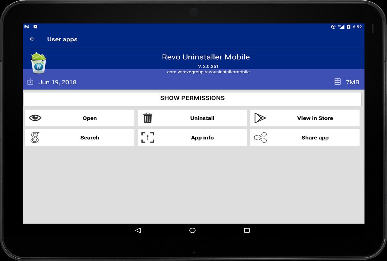This screenshot has width=387, height=261.
Task: Tap the Revo Uninstaller trash-can app icon
Action: tap(38, 63)
